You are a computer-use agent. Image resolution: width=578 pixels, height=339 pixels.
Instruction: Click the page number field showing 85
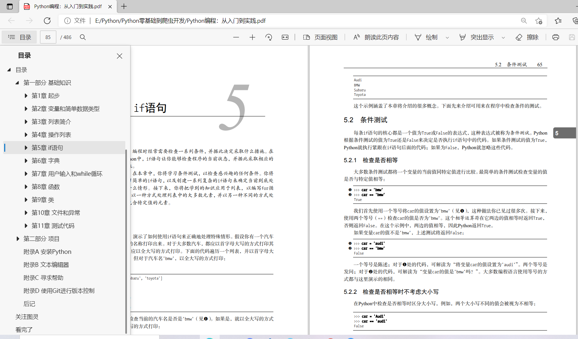click(48, 37)
